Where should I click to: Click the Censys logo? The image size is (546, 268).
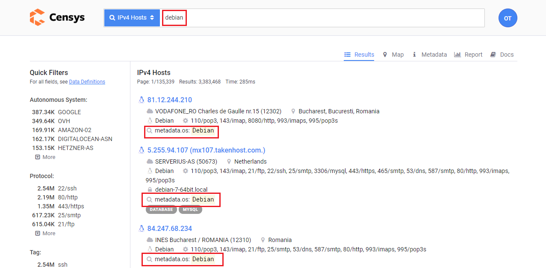click(57, 17)
